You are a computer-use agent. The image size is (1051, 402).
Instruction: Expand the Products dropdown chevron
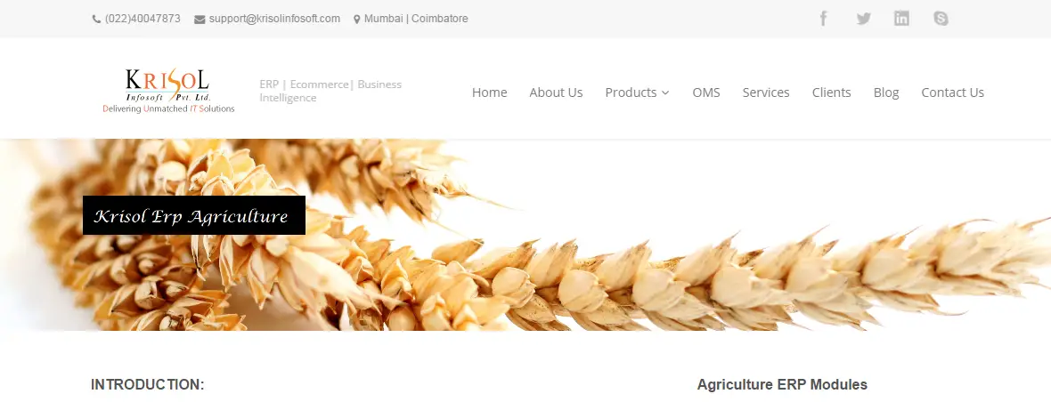point(665,93)
